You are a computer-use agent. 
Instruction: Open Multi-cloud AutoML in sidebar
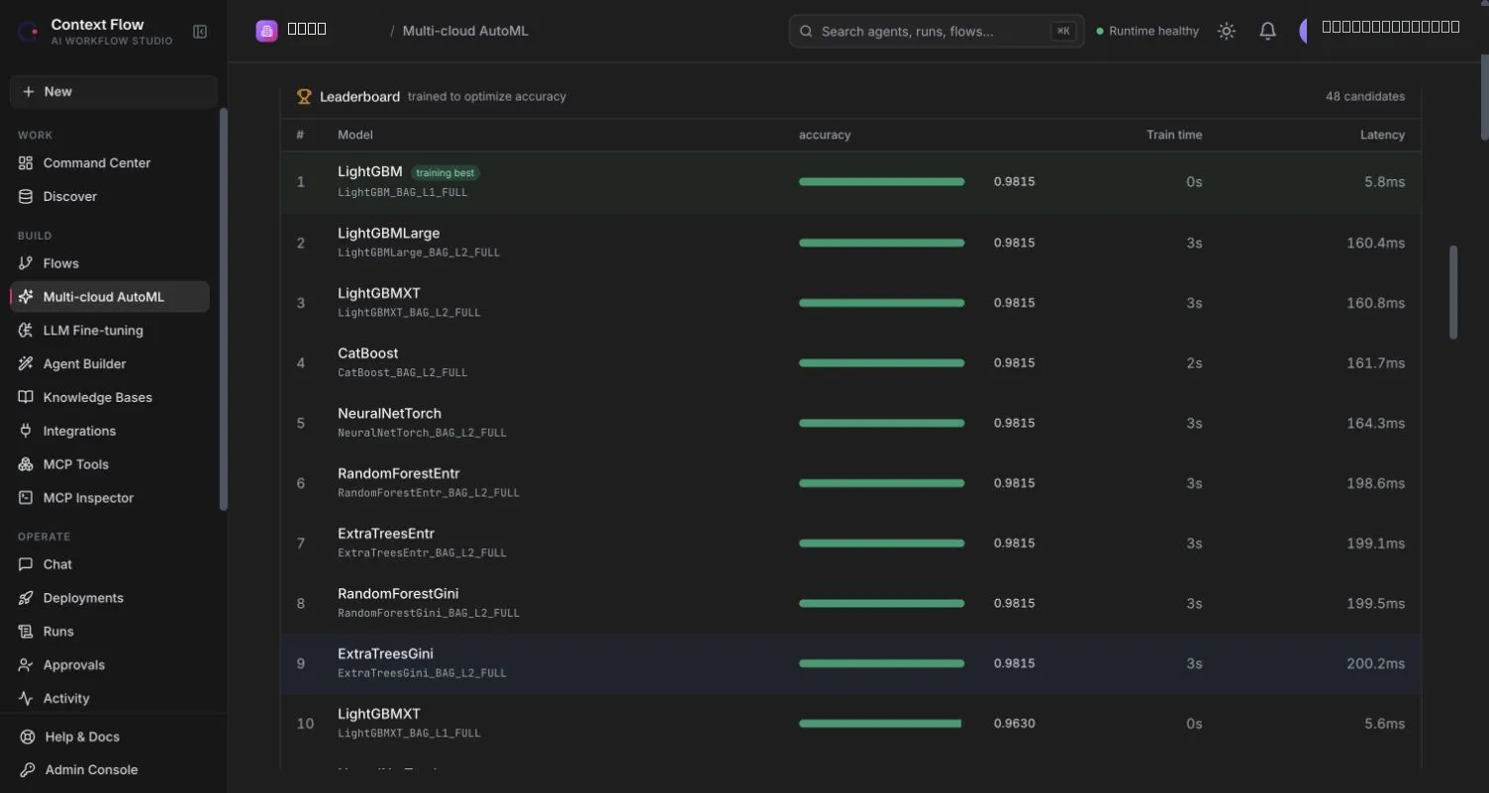coord(110,297)
